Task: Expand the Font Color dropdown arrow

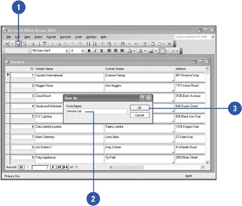Action: [145, 51]
